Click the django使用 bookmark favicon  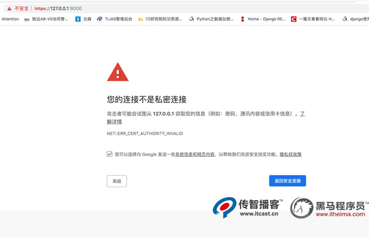pyautogui.click(x=345, y=19)
